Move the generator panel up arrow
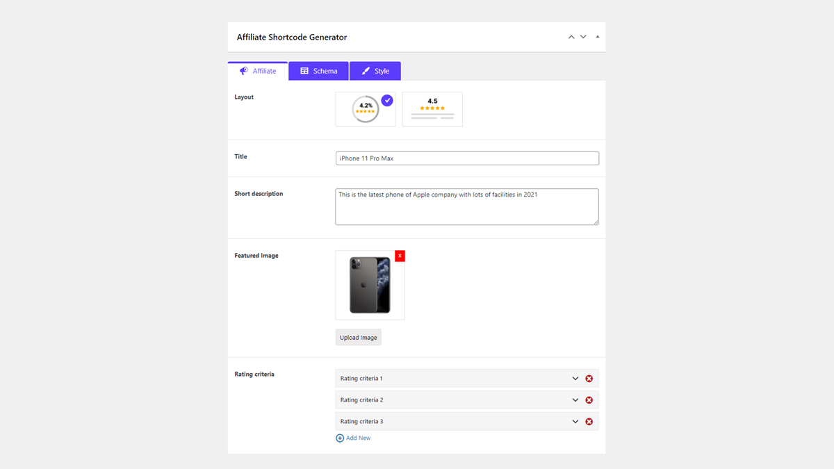Screen dimensions: 834x469 click(571, 37)
